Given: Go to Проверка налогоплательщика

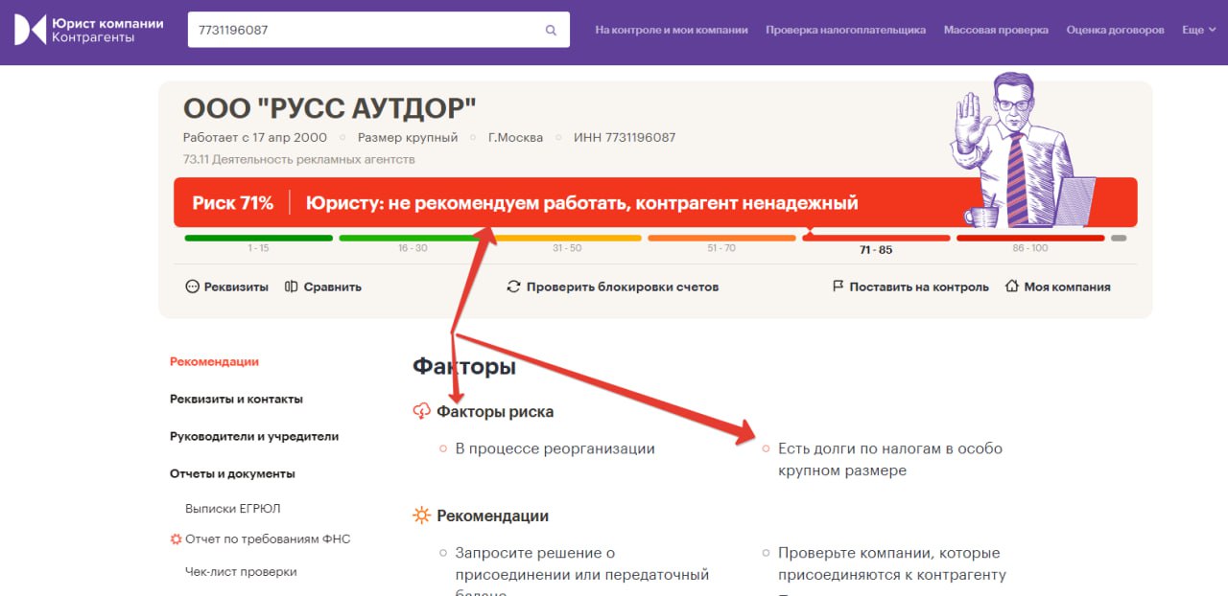Looking at the screenshot, I should 846,30.
